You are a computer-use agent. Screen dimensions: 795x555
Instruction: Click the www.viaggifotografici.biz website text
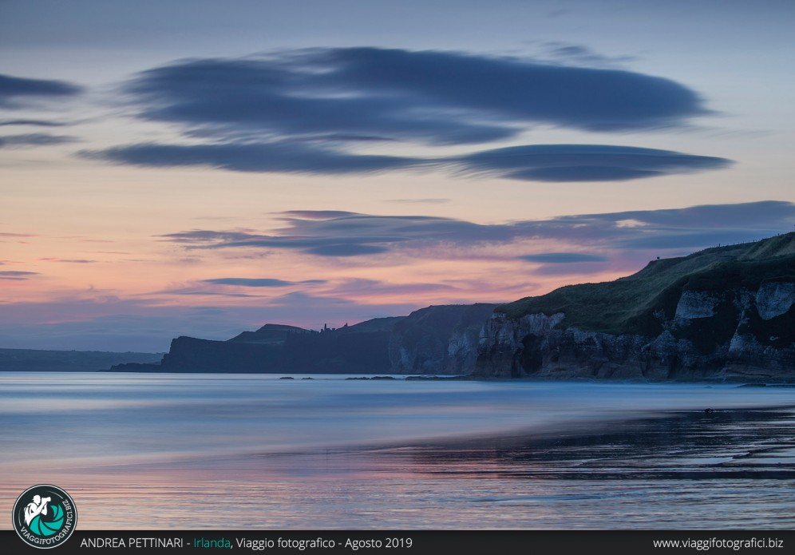tap(718, 543)
